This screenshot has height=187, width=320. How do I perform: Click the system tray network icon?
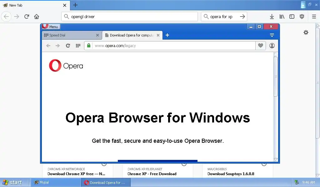pyautogui.click(x=297, y=182)
